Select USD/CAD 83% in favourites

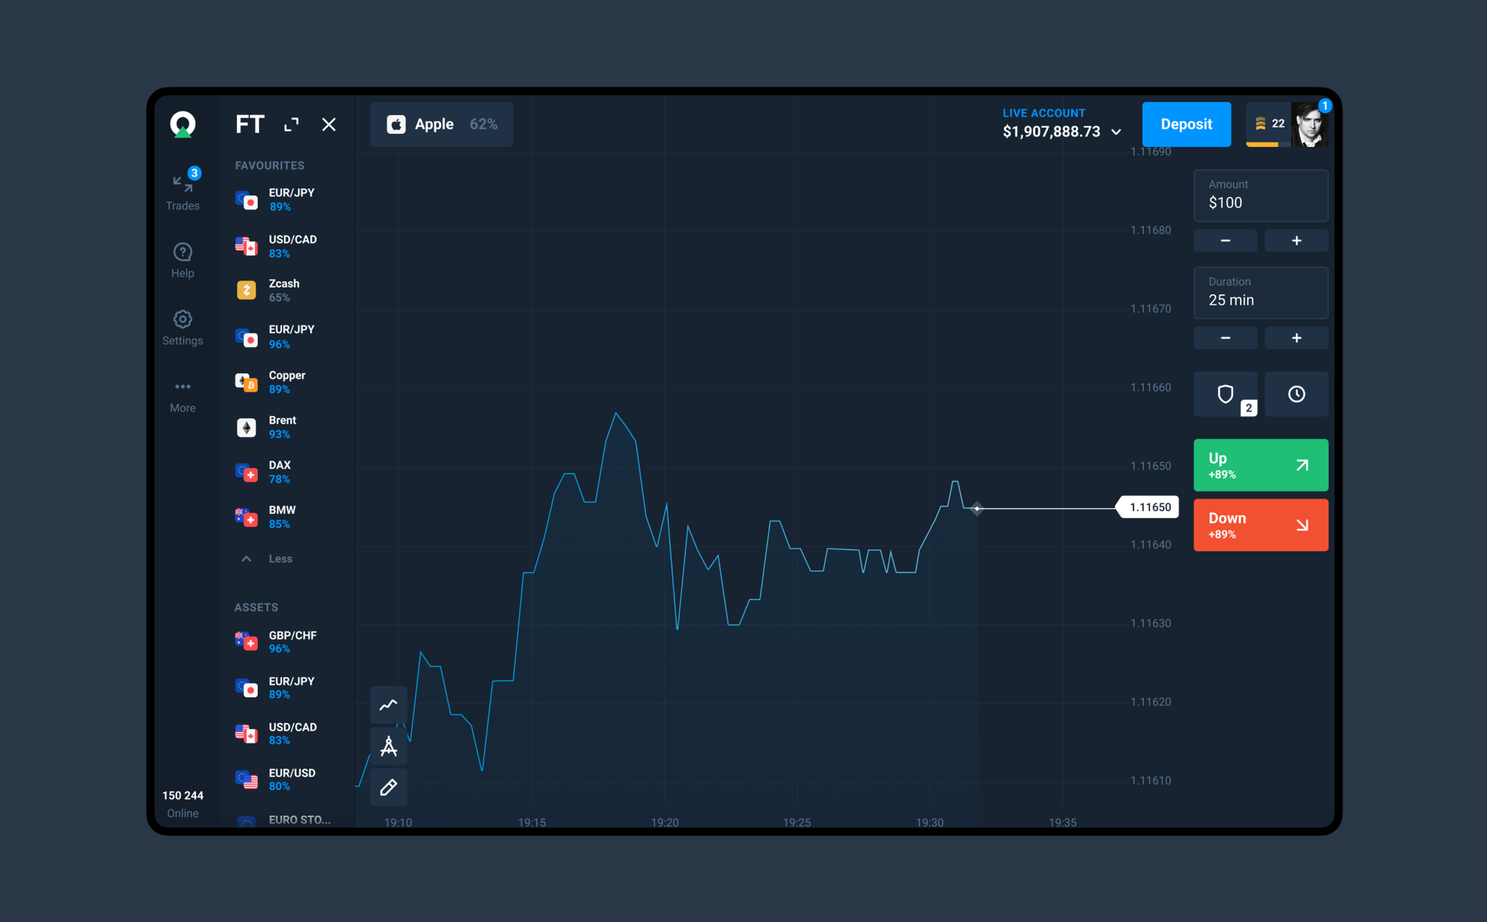pos(276,246)
